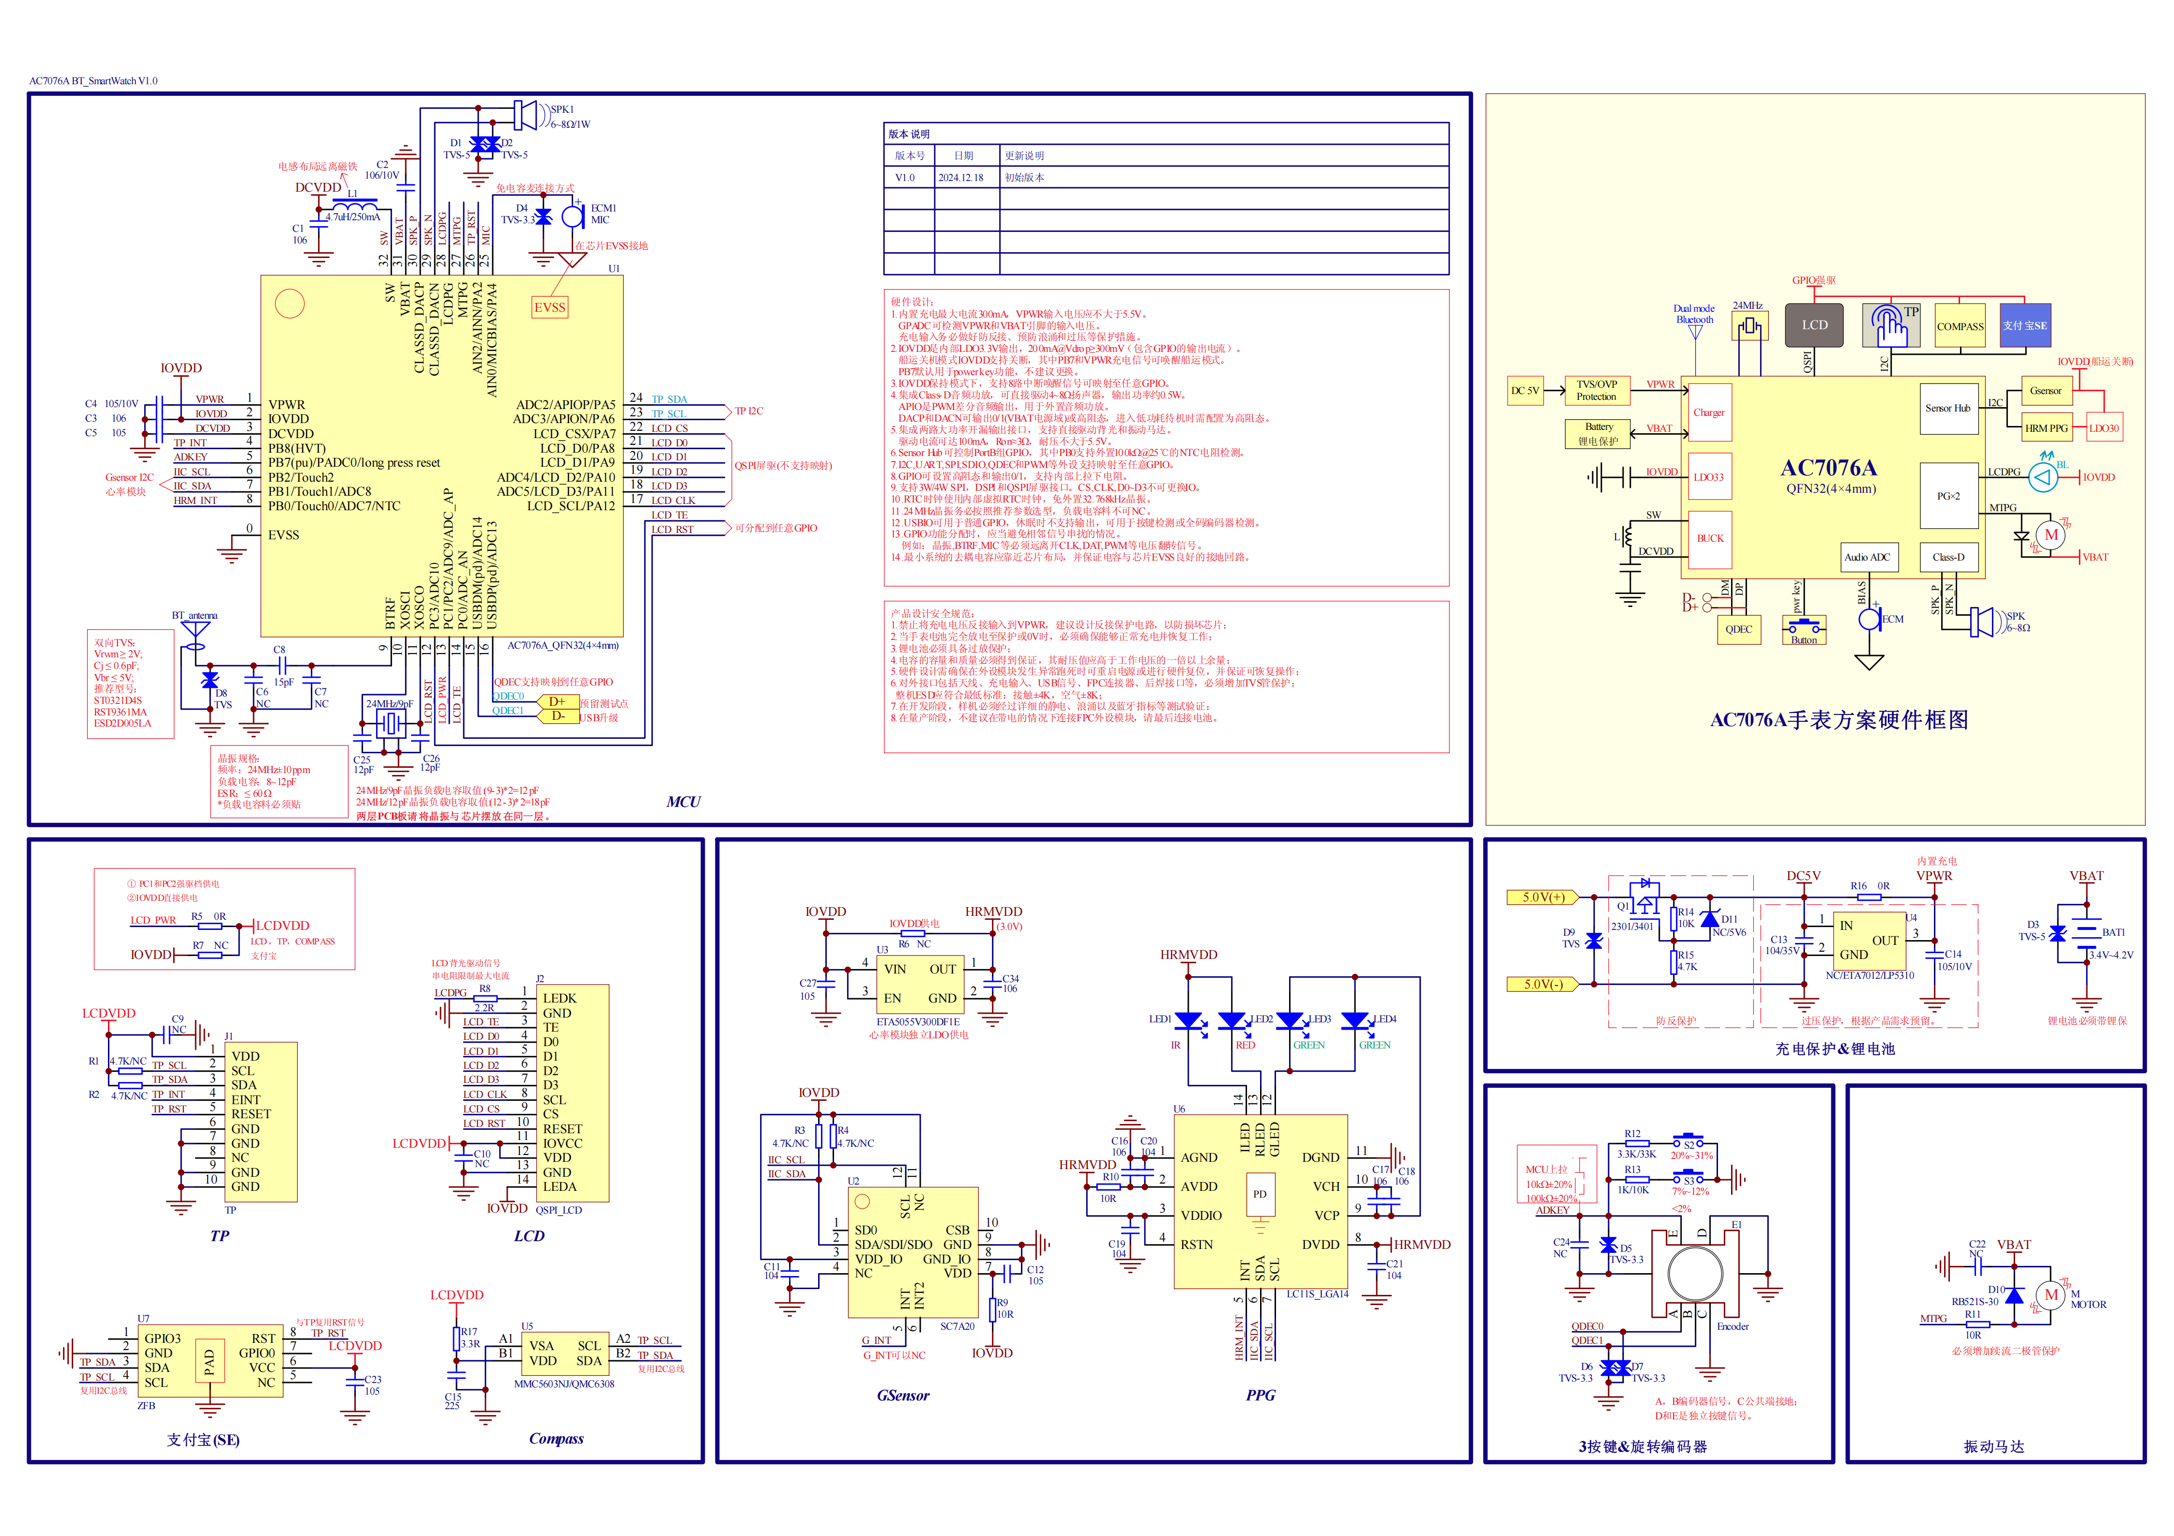Select the 24MHz/9pF crystal symbol by C25
Viewport: 2174px width, 1536px height.
pos(391,724)
